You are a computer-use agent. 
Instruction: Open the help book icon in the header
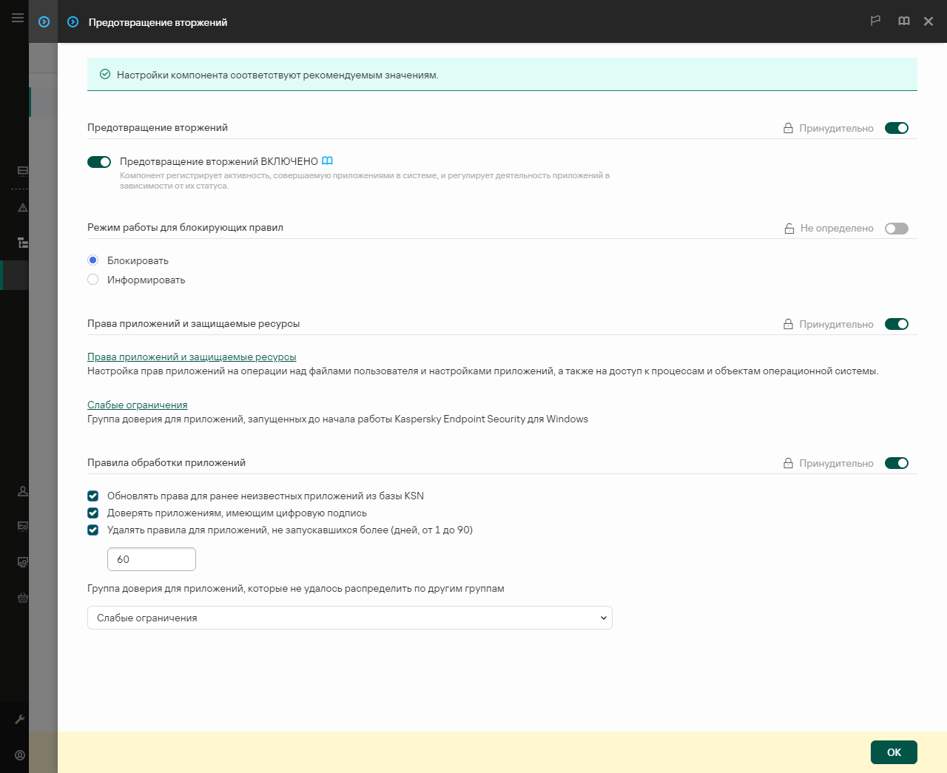tap(903, 21)
